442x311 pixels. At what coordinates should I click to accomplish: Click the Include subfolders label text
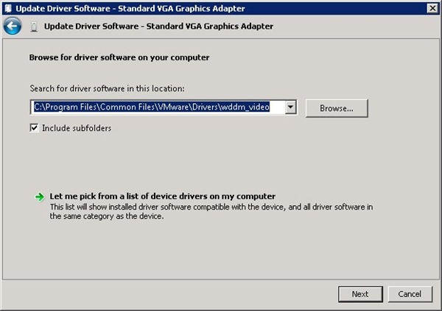[77, 129]
